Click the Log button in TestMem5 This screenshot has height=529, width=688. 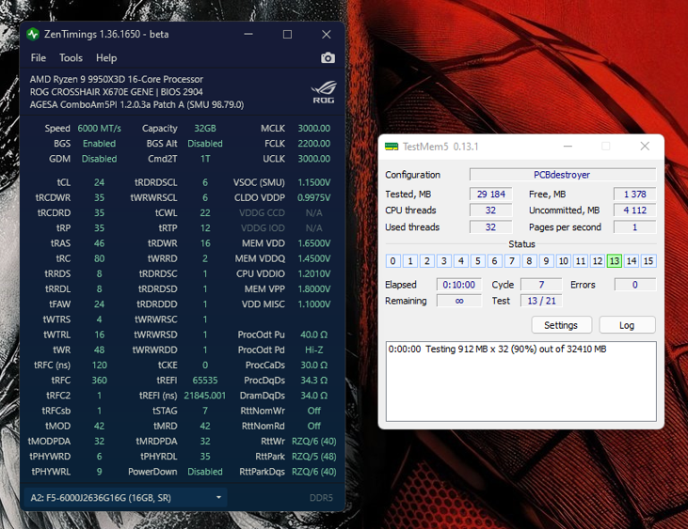click(626, 325)
